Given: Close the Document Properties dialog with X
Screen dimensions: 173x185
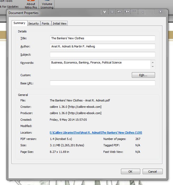Looking at the screenshot, I should pyautogui.click(x=160, y=12).
